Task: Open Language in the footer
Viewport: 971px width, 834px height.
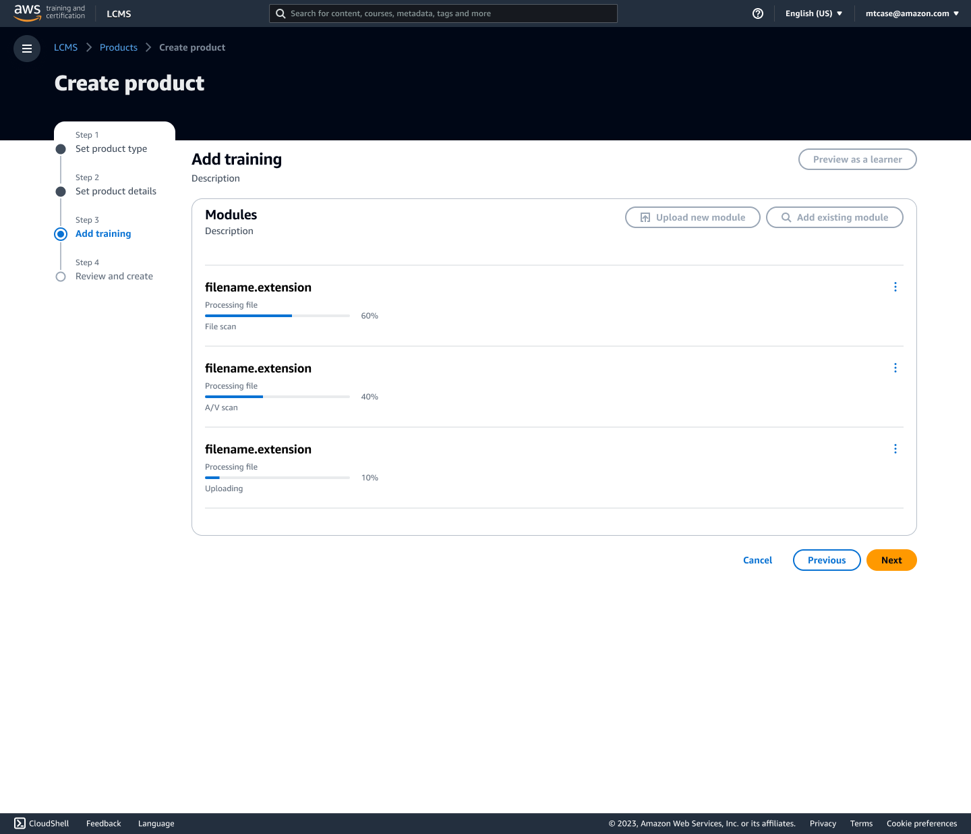Action: [156, 823]
